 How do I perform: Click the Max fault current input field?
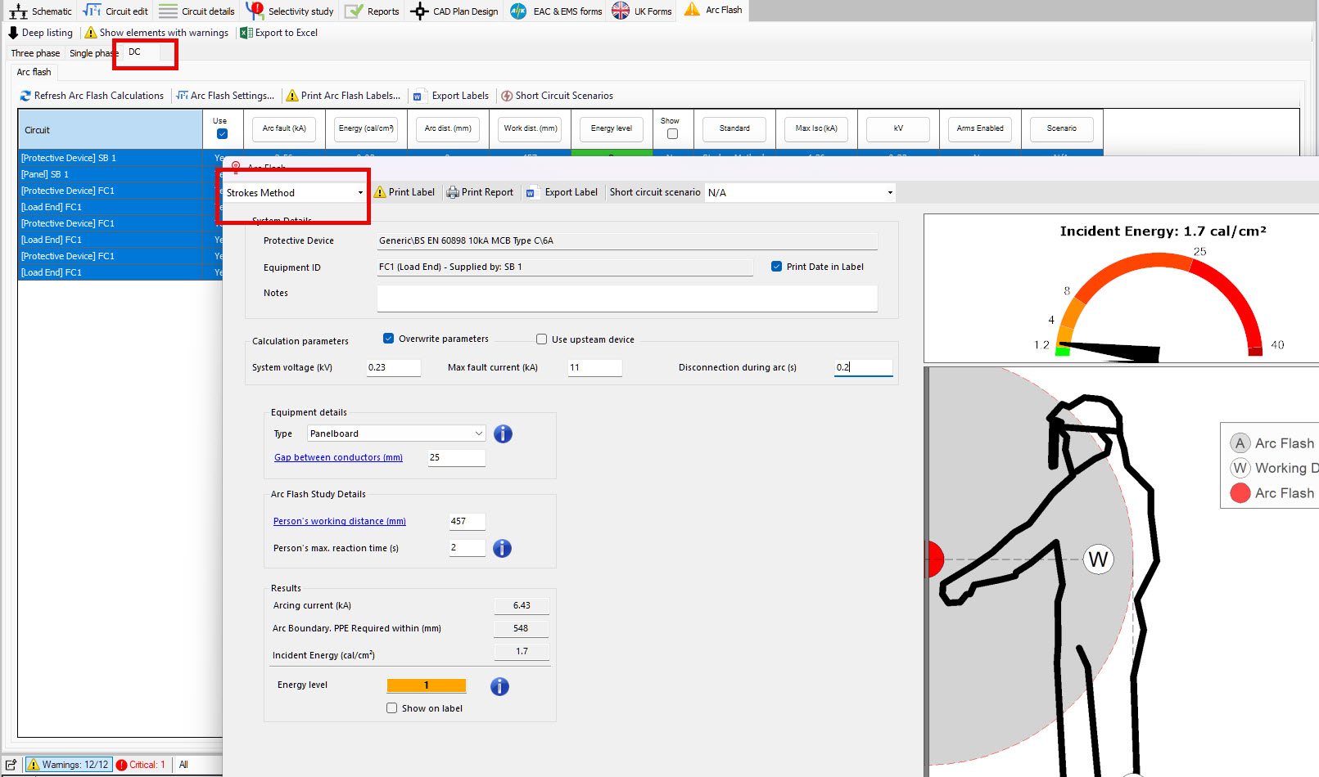coord(594,367)
